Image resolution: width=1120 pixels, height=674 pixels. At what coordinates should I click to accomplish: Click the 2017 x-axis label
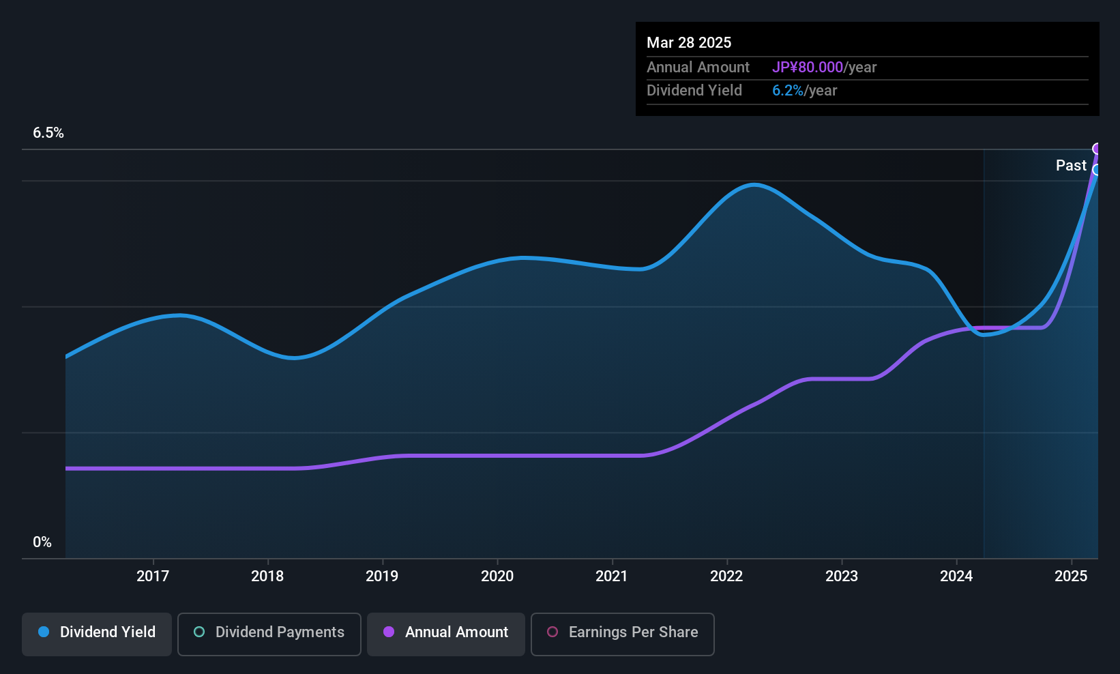(153, 576)
